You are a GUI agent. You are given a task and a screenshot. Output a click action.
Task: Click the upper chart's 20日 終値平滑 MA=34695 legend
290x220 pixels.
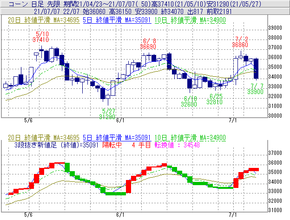44,20
